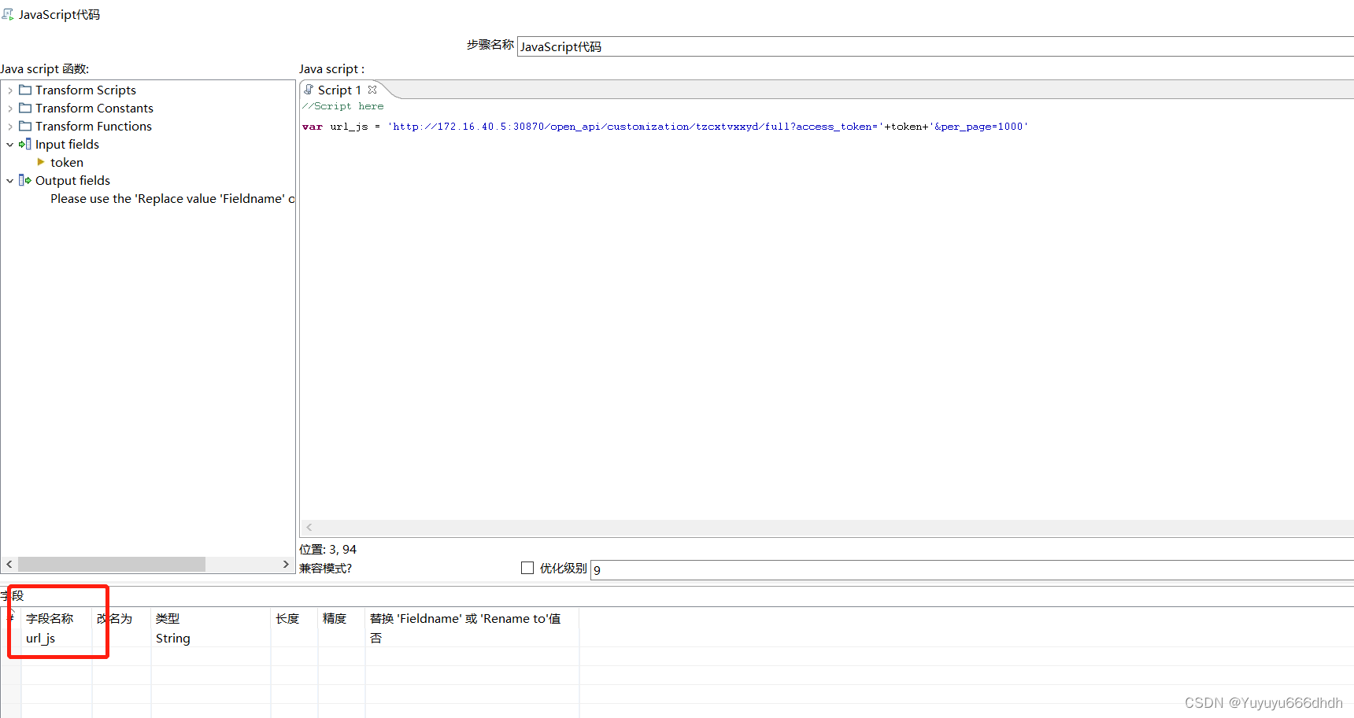This screenshot has width=1354, height=718.
Task: Collapse the Output fields node
Action: coord(10,180)
